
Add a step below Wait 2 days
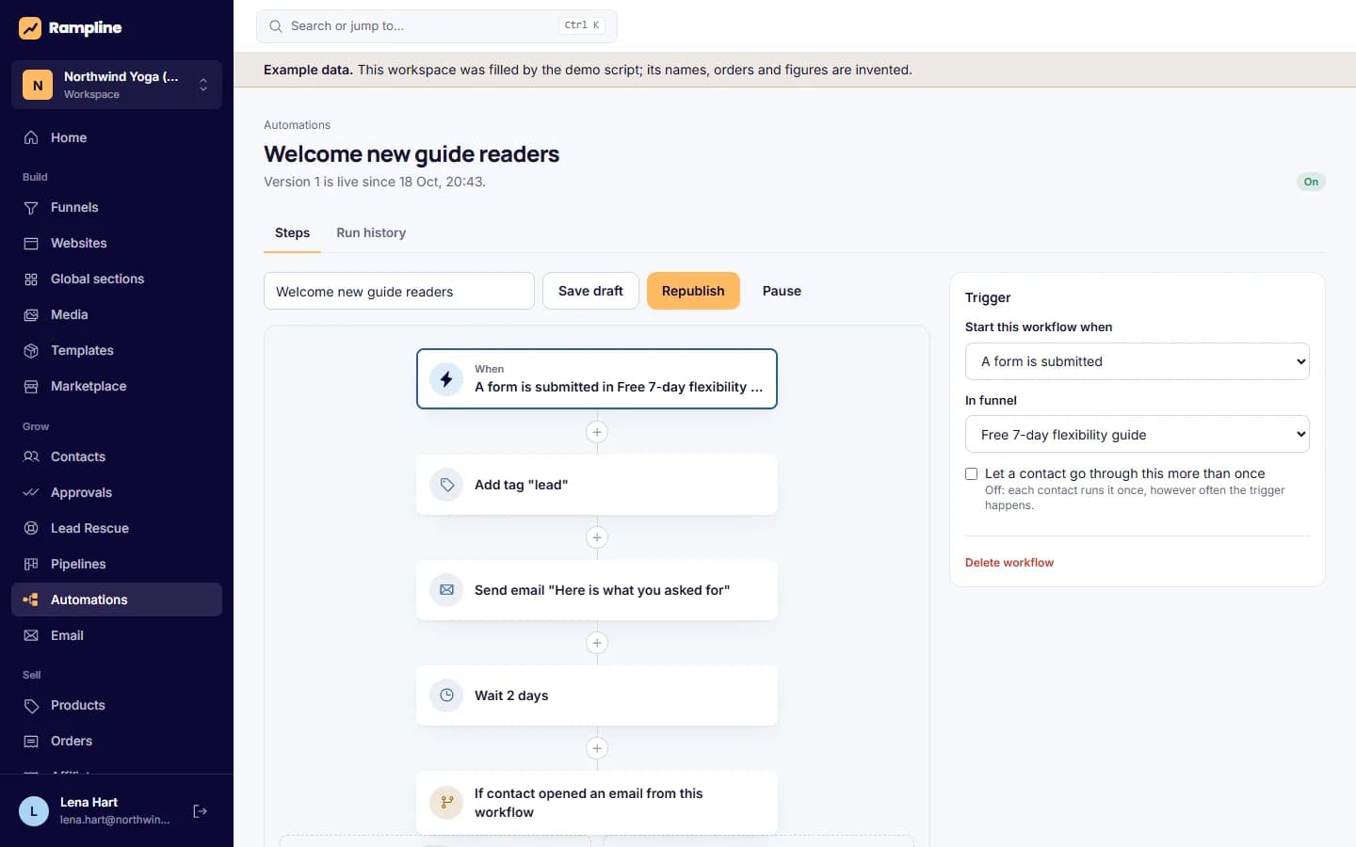coord(597,748)
